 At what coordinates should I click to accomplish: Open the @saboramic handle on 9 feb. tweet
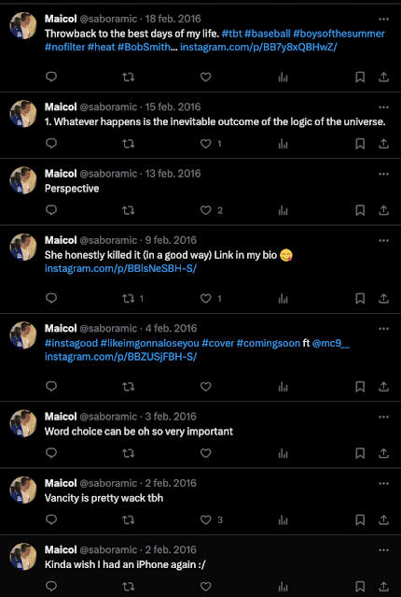pos(108,240)
